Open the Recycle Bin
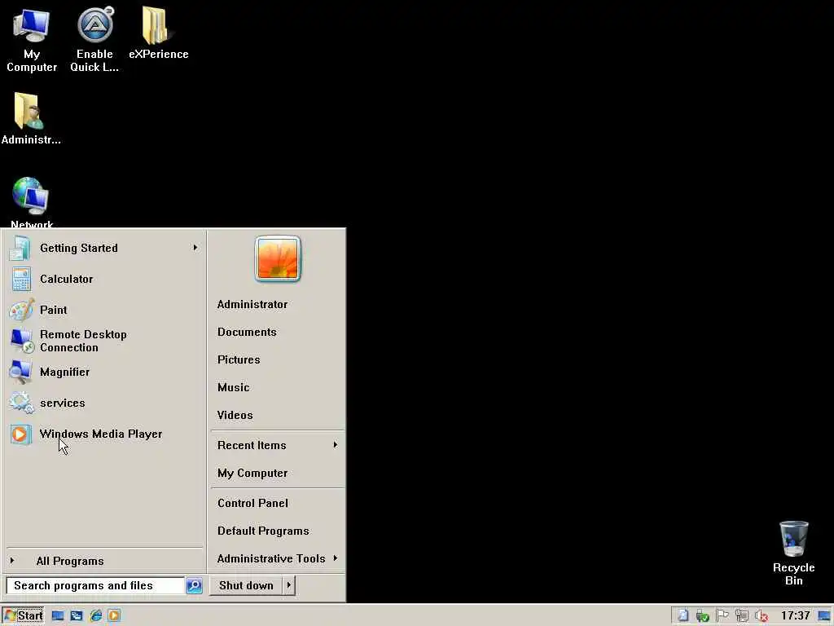Screen dimensions: 834x626 (793, 553)
